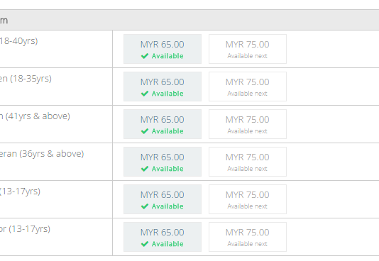Click the green checkmark in the last 13-17yrs row
Image resolution: width=379 pixels, height=261 pixels.
coord(145,244)
